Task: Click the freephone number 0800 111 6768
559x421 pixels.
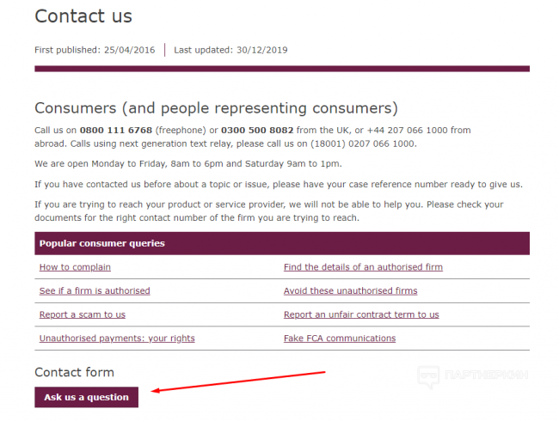Action: [x=115, y=131]
